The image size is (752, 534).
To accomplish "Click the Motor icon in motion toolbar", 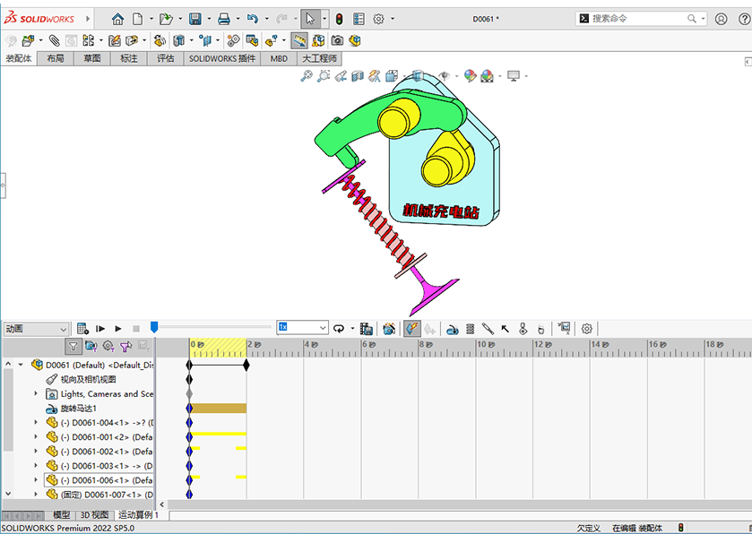I will (x=453, y=329).
